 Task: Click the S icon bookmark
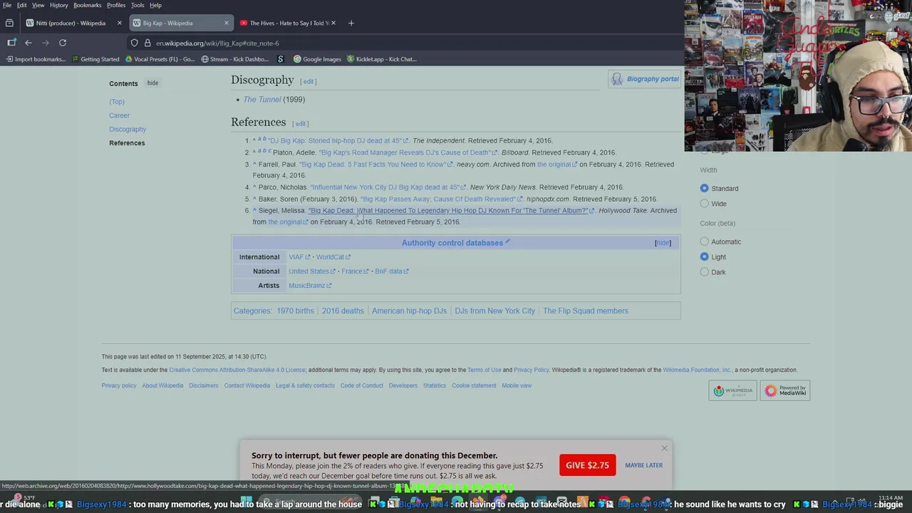pyautogui.click(x=280, y=59)
